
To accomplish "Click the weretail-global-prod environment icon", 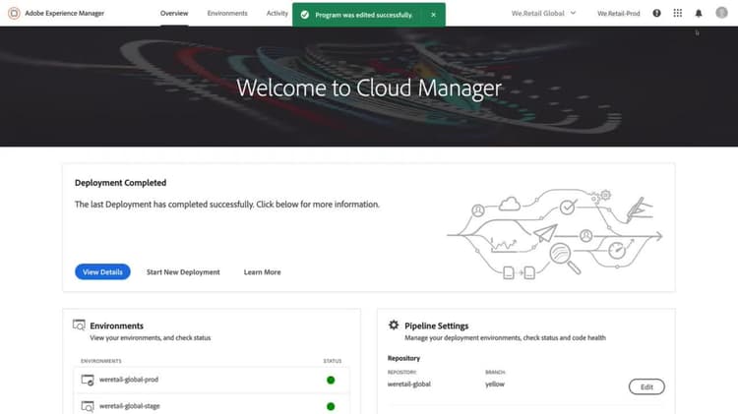I will pos(88,380).
